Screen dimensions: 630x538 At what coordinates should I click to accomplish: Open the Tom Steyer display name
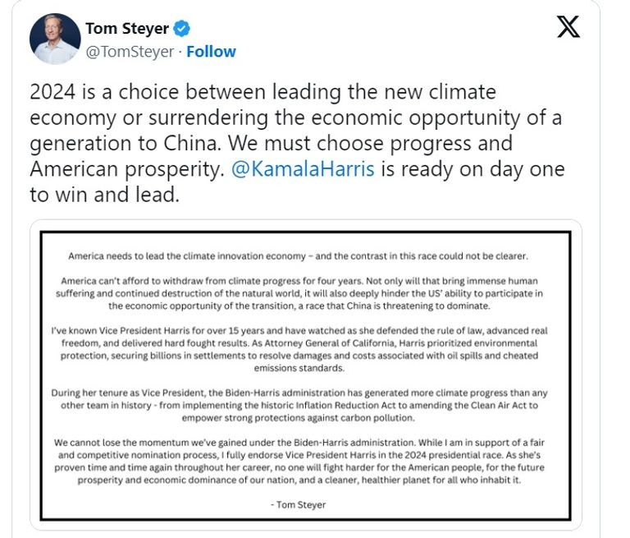click(x=126, y=29)
